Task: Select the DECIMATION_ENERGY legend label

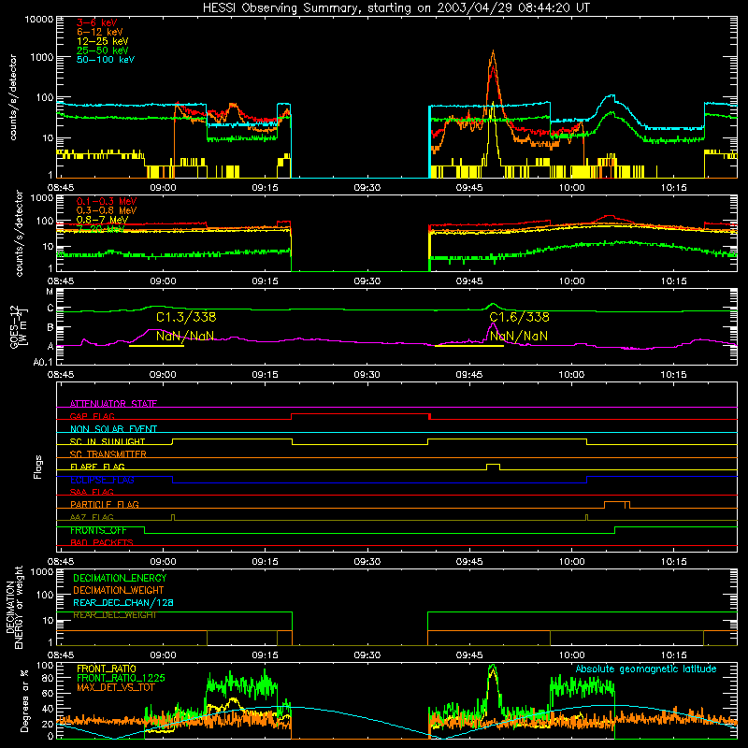Action: 120,578
